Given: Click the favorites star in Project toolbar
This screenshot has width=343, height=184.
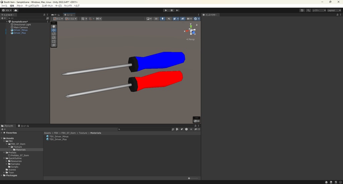Looking at the screenshot, I should point(191,129).
